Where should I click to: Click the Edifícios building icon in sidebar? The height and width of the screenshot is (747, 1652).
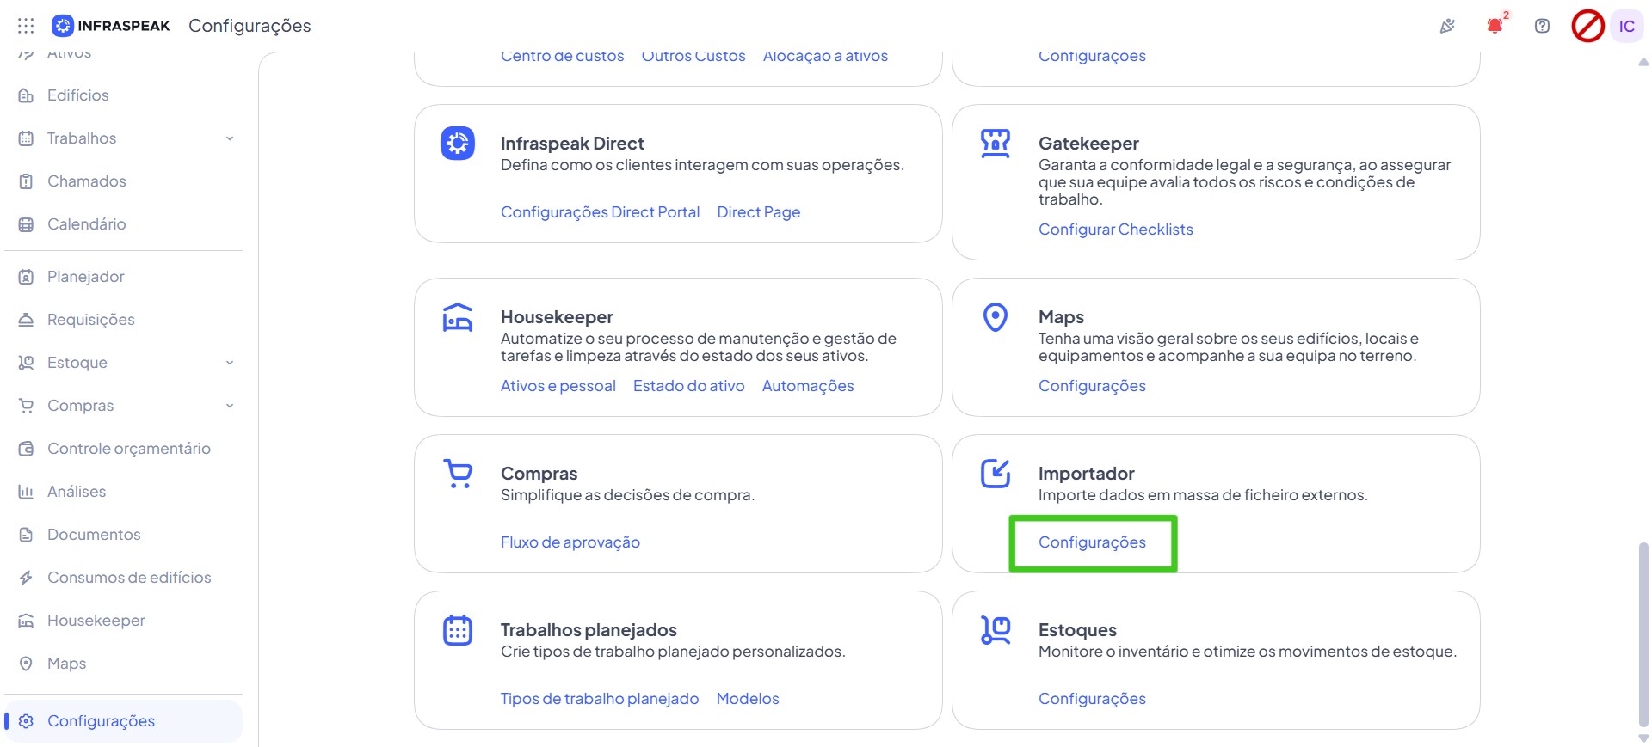coord(26,95)
